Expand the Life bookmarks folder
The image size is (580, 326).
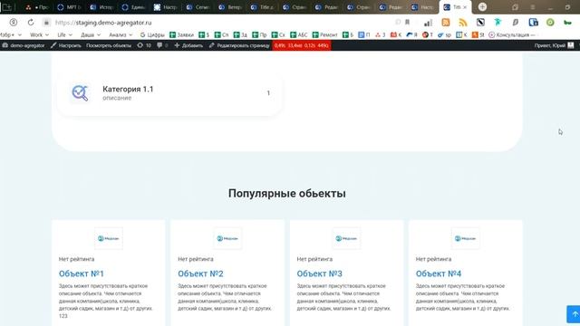click(x=64, y=34)
